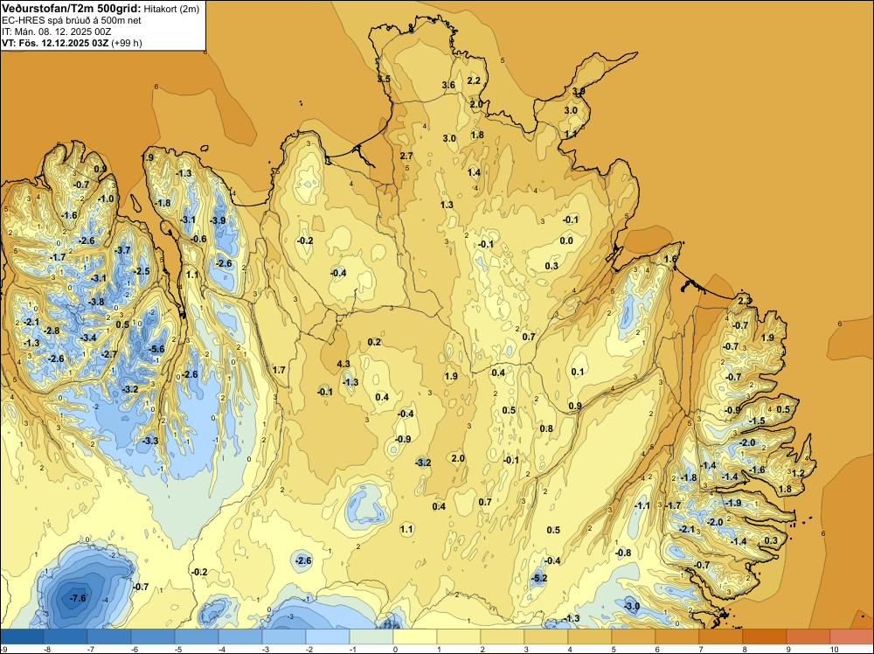Click the temperature value 2.2

click(474, 80)
